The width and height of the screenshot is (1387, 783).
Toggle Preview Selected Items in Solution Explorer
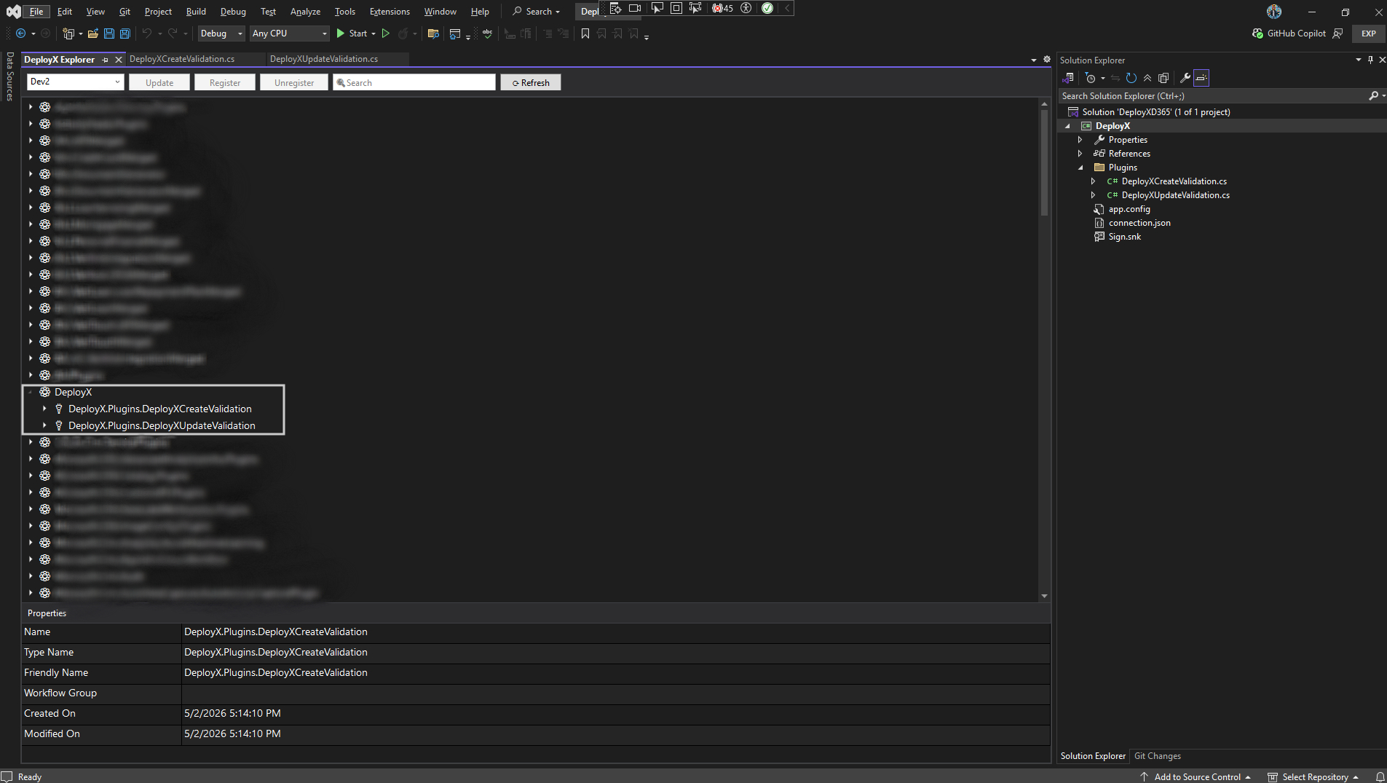click(1201, 78)
